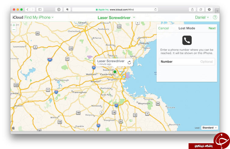Viewport: 230px width, 149px height.
Task: Open the Share toolbar button
Action: point(192,9)
